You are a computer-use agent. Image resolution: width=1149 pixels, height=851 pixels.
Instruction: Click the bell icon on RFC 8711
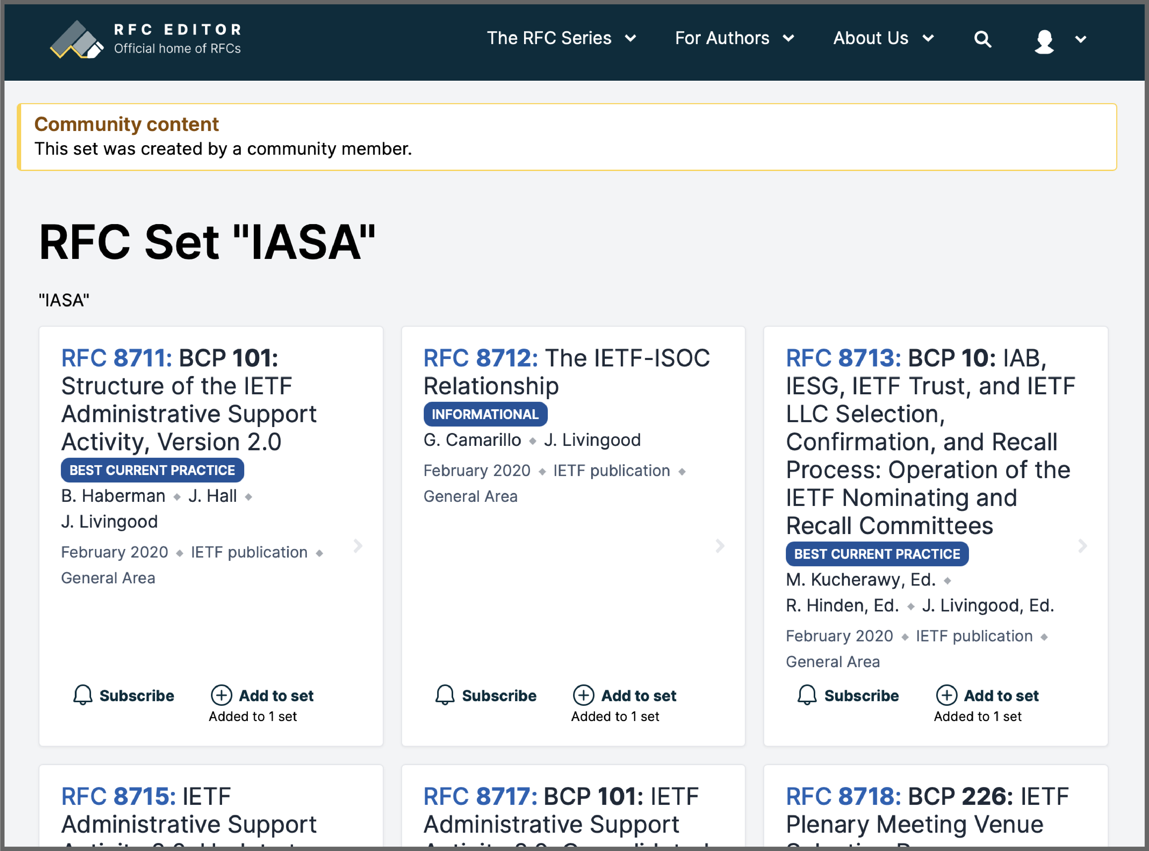(x=83, y=695)
